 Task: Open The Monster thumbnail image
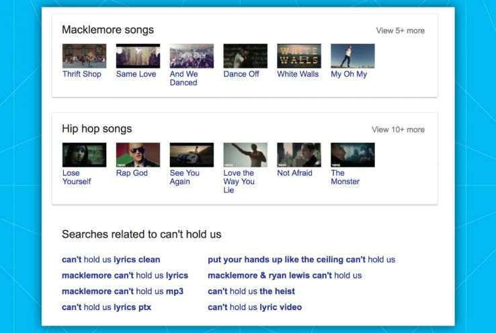click(353, 155)
